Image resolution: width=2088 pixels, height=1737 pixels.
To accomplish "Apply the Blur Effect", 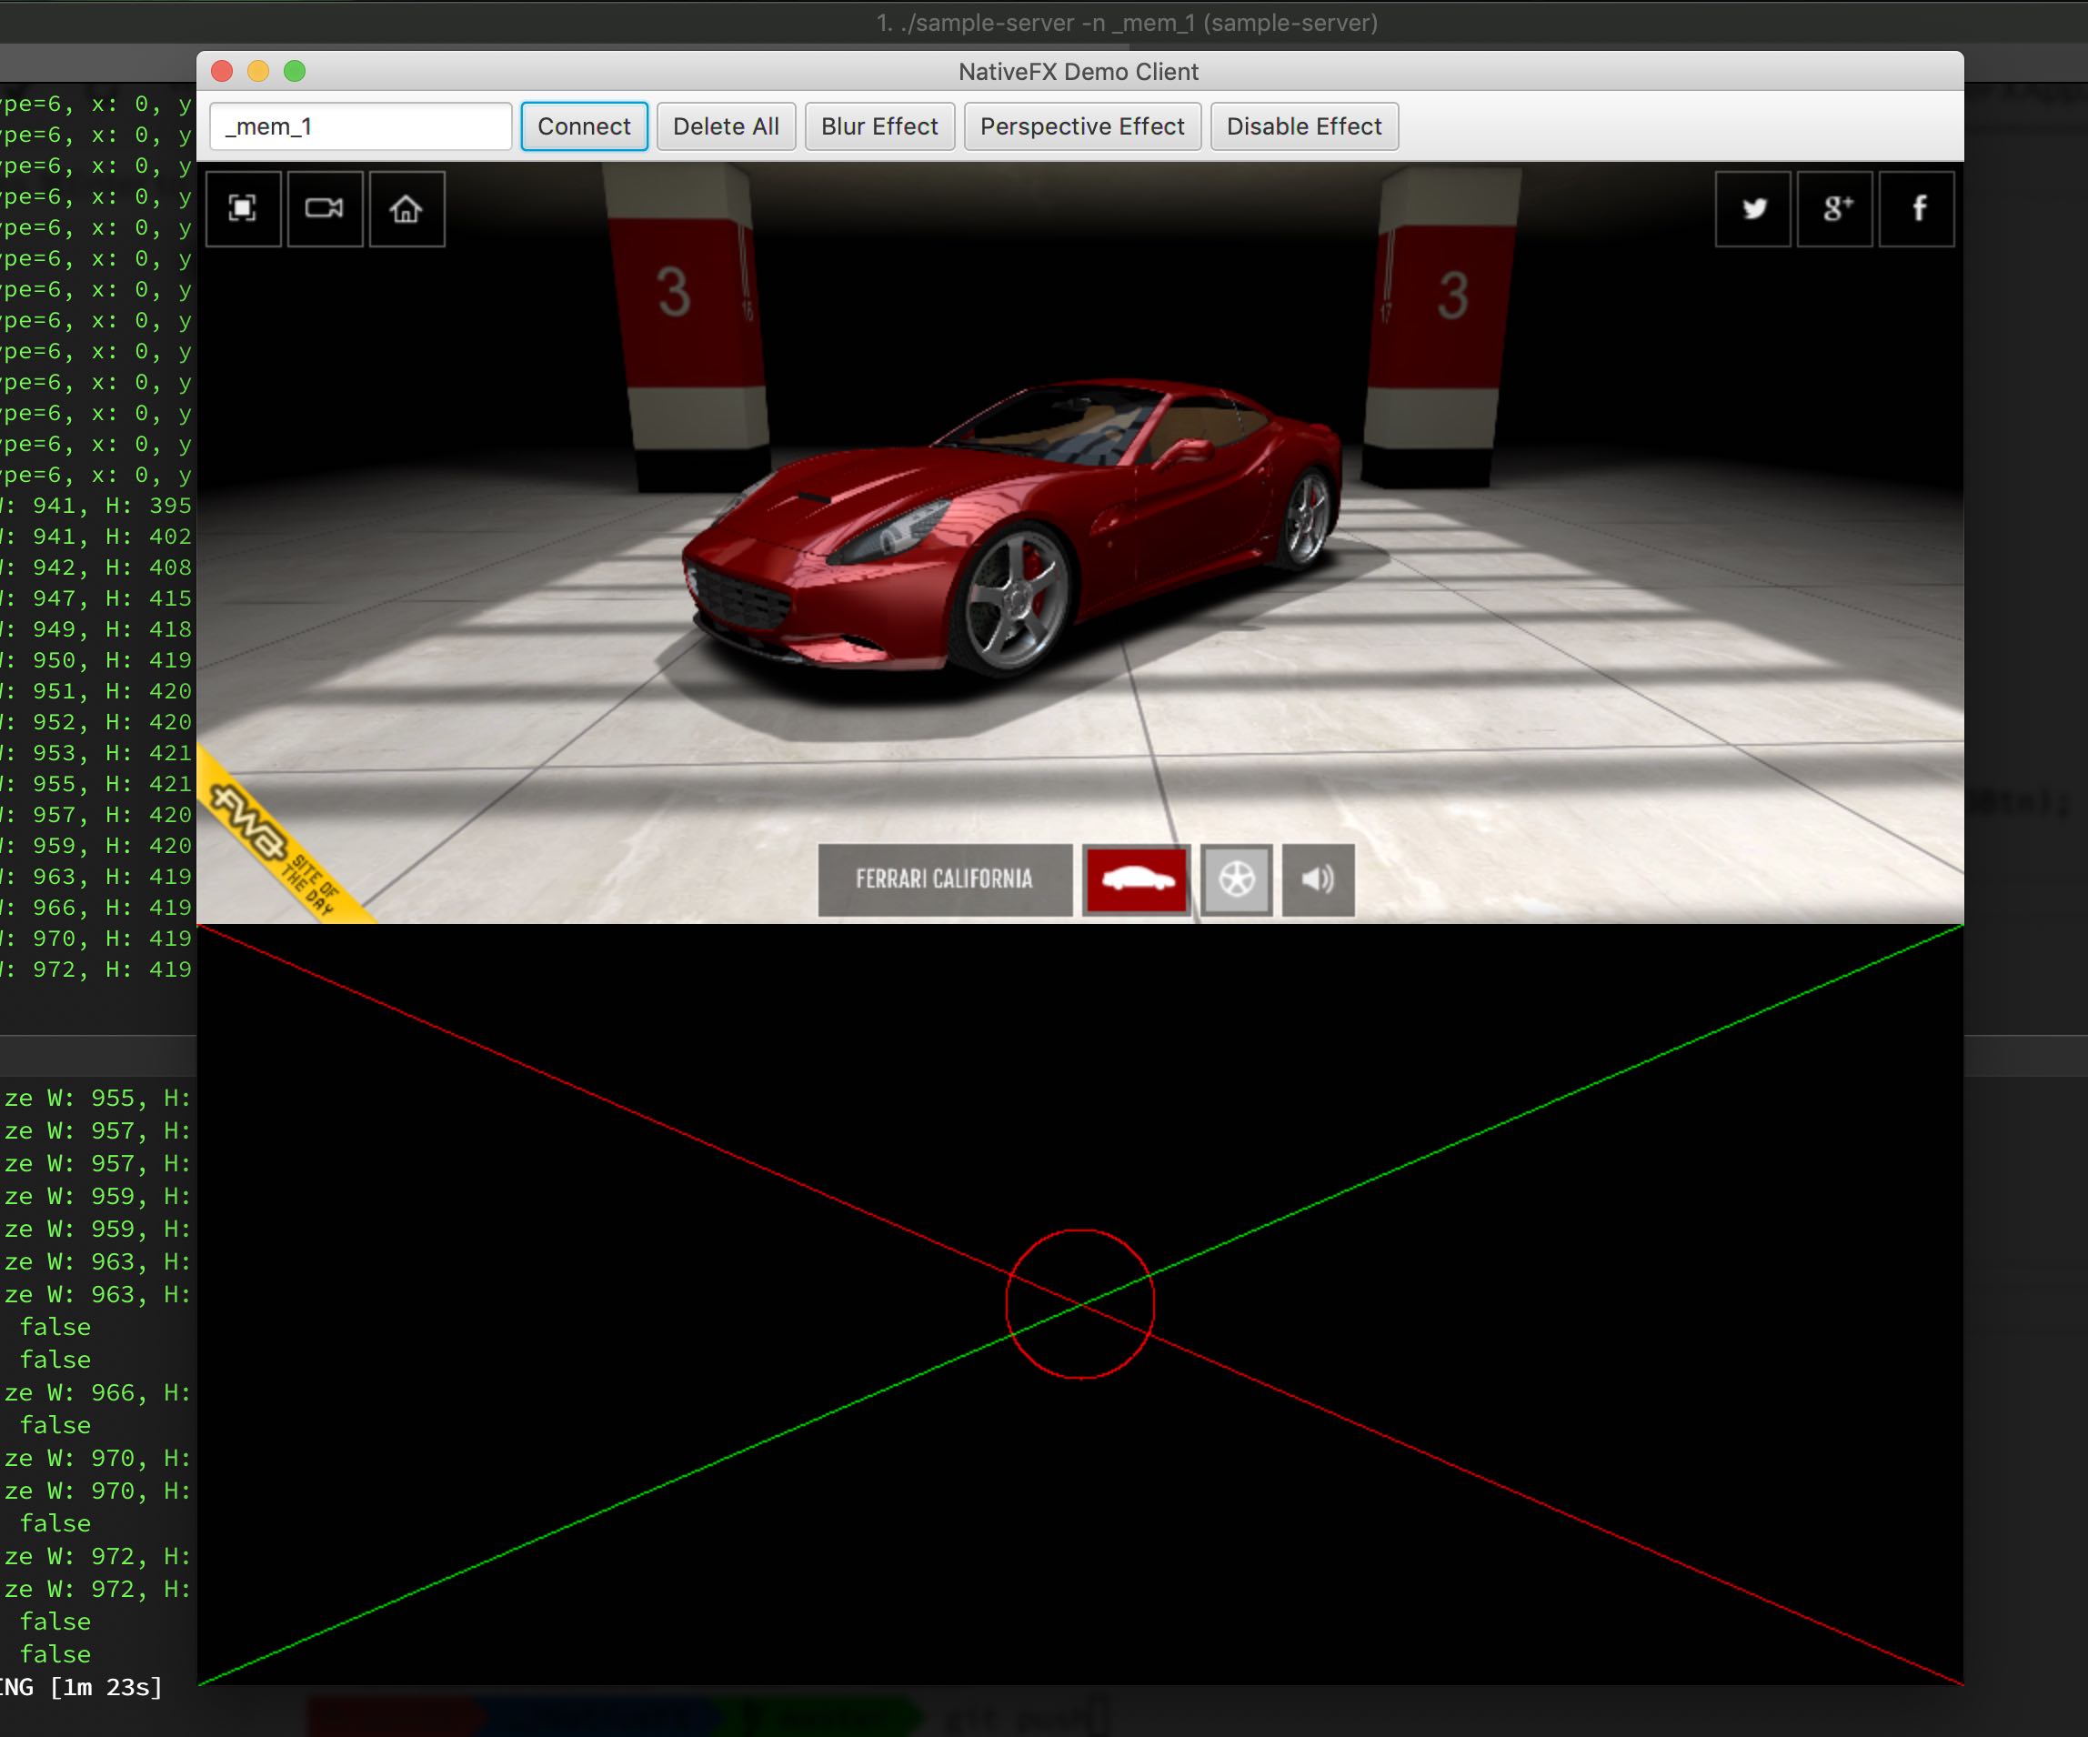I will [879, 126].
